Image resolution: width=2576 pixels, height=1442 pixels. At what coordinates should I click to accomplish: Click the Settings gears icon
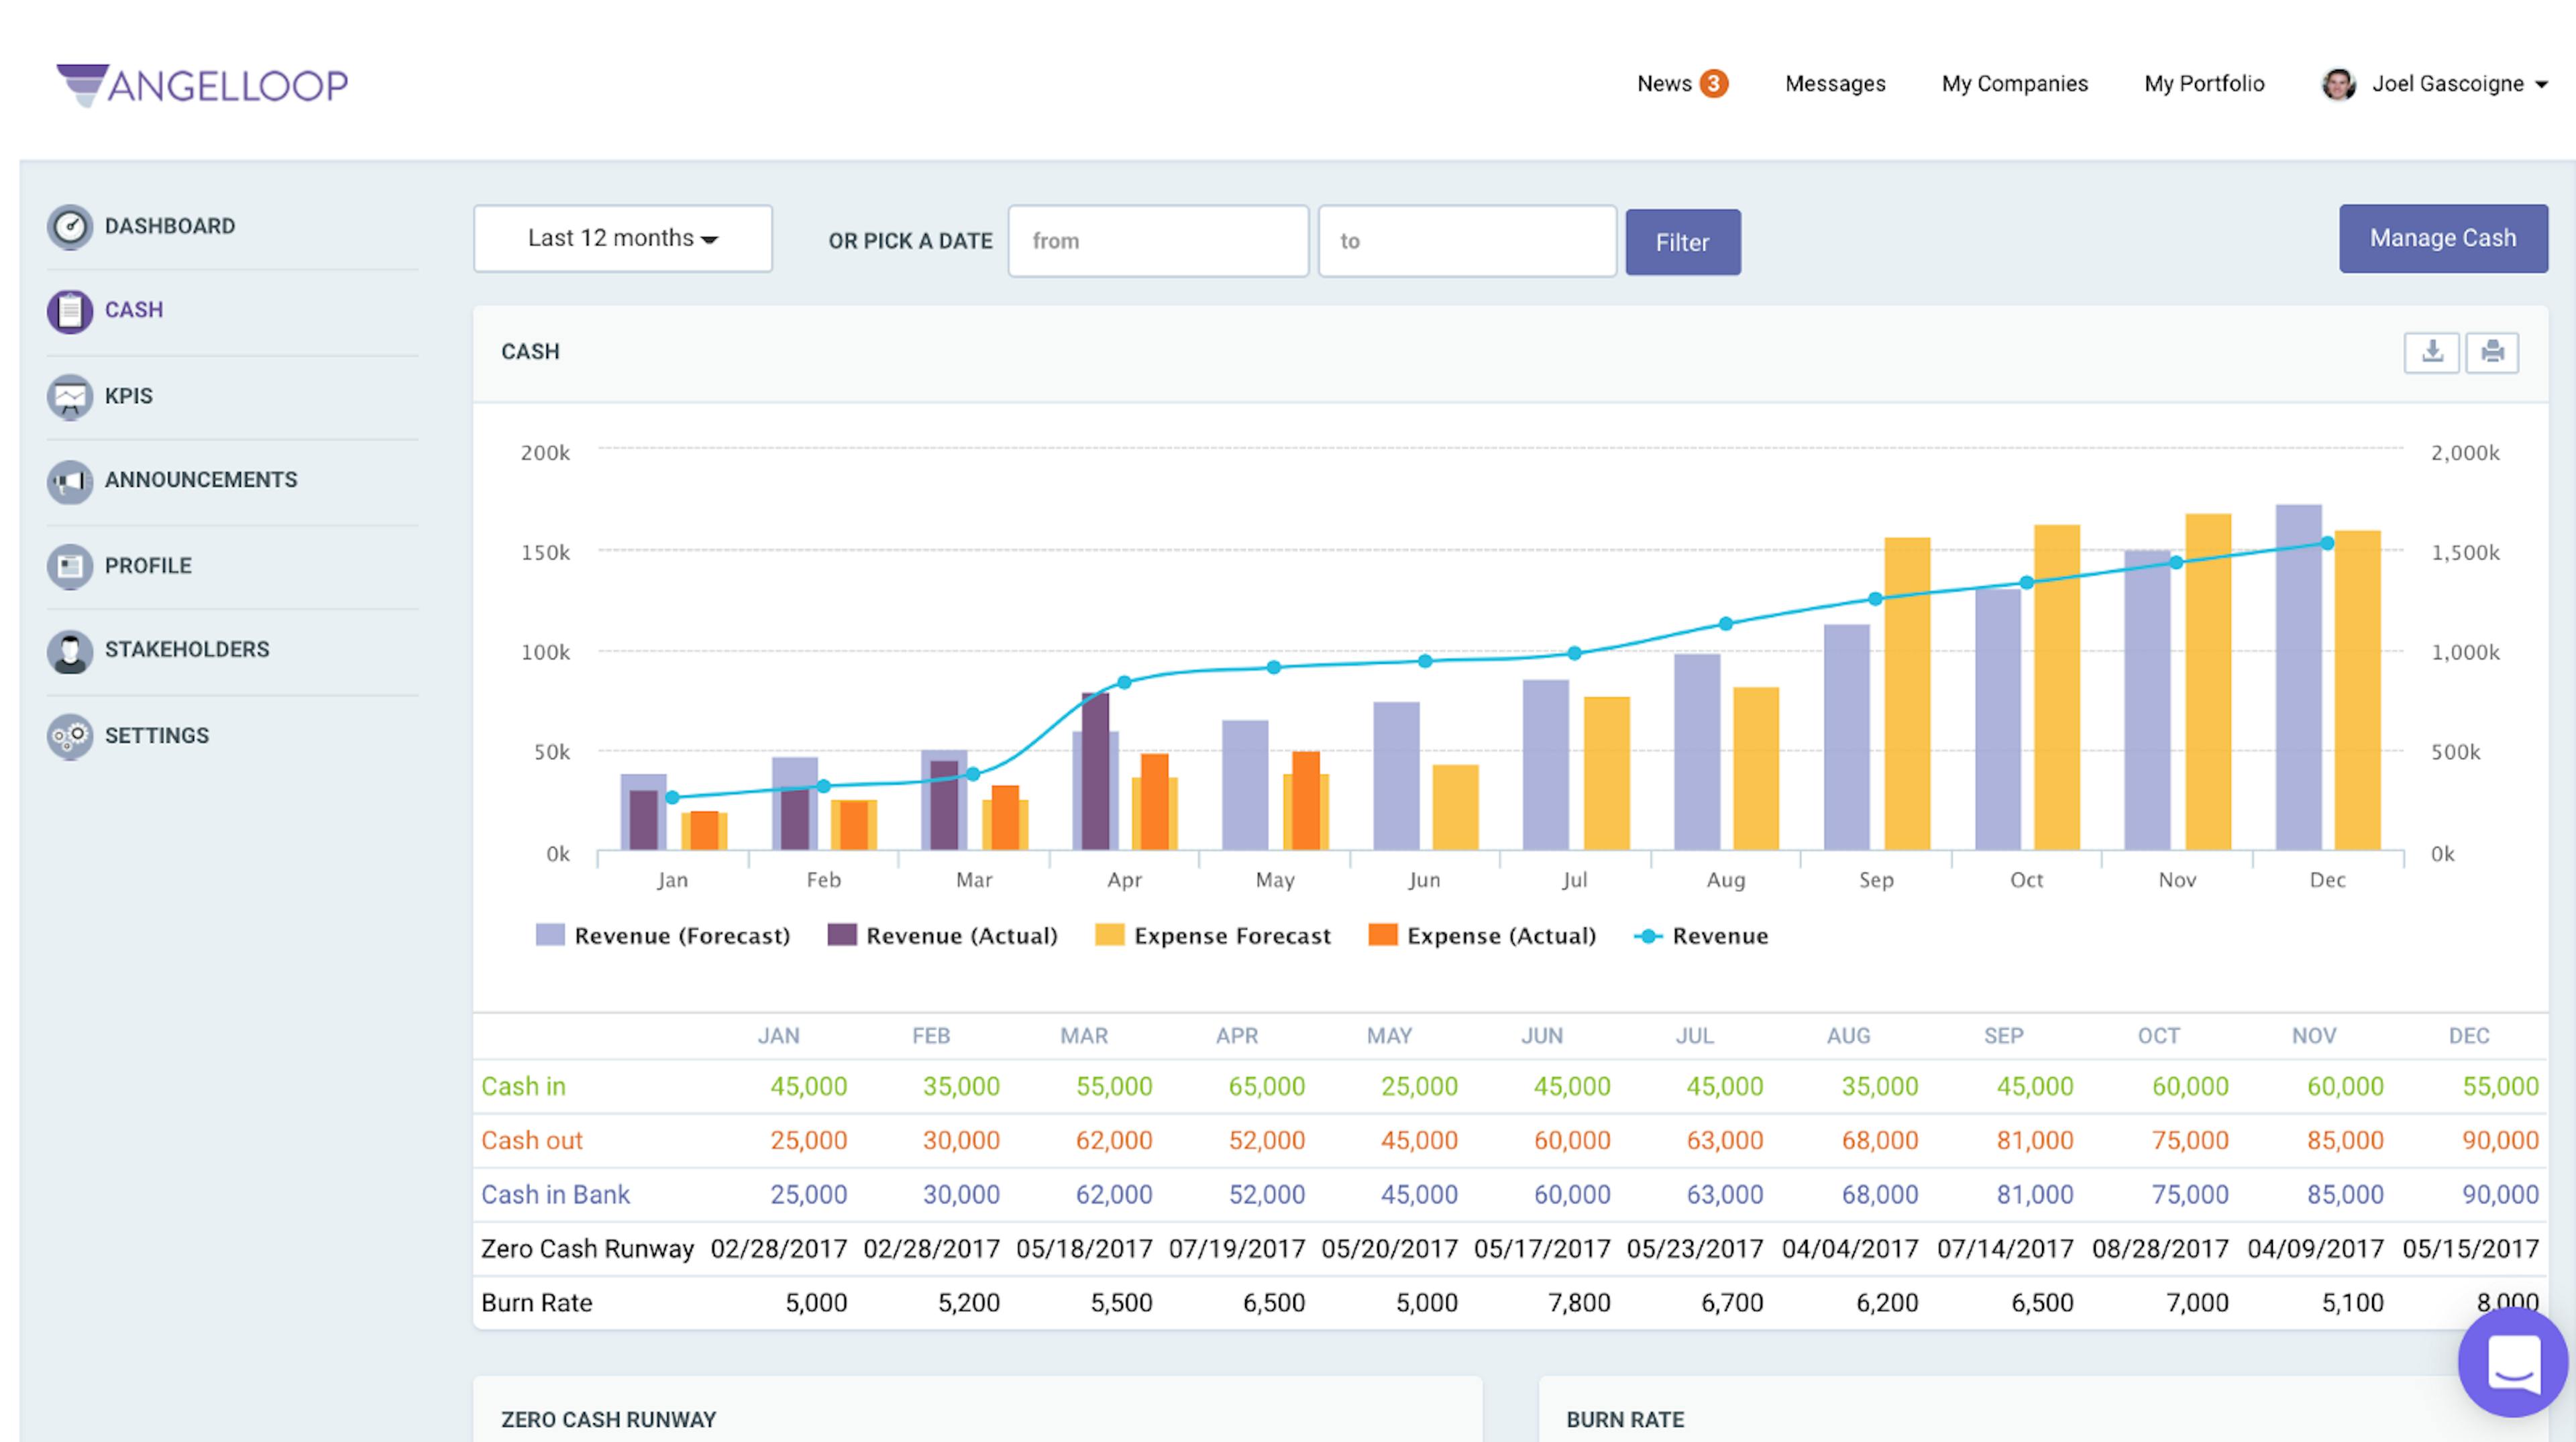click(x=69, y=736)
